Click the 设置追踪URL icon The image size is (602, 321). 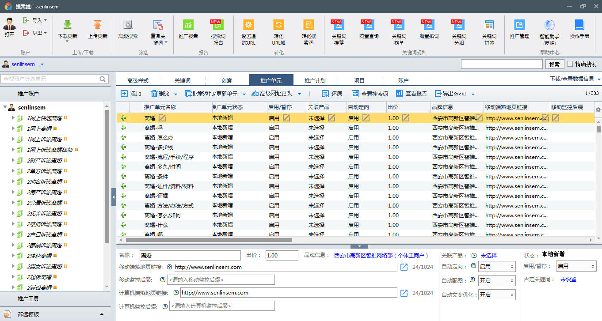point(248,25)
